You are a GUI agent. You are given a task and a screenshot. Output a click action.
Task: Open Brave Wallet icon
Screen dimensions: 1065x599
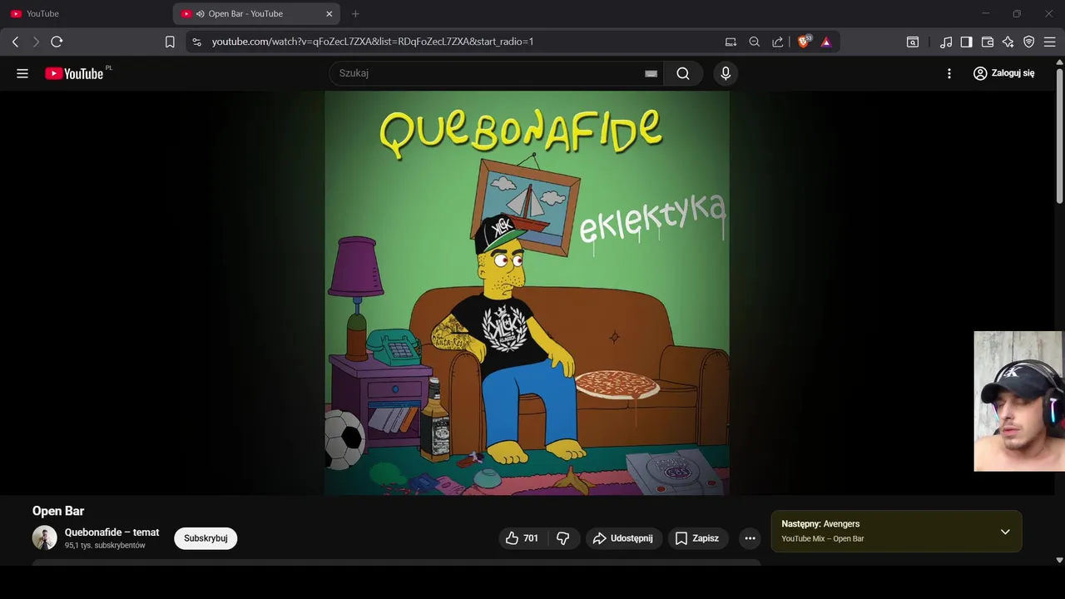click(988, 42)
